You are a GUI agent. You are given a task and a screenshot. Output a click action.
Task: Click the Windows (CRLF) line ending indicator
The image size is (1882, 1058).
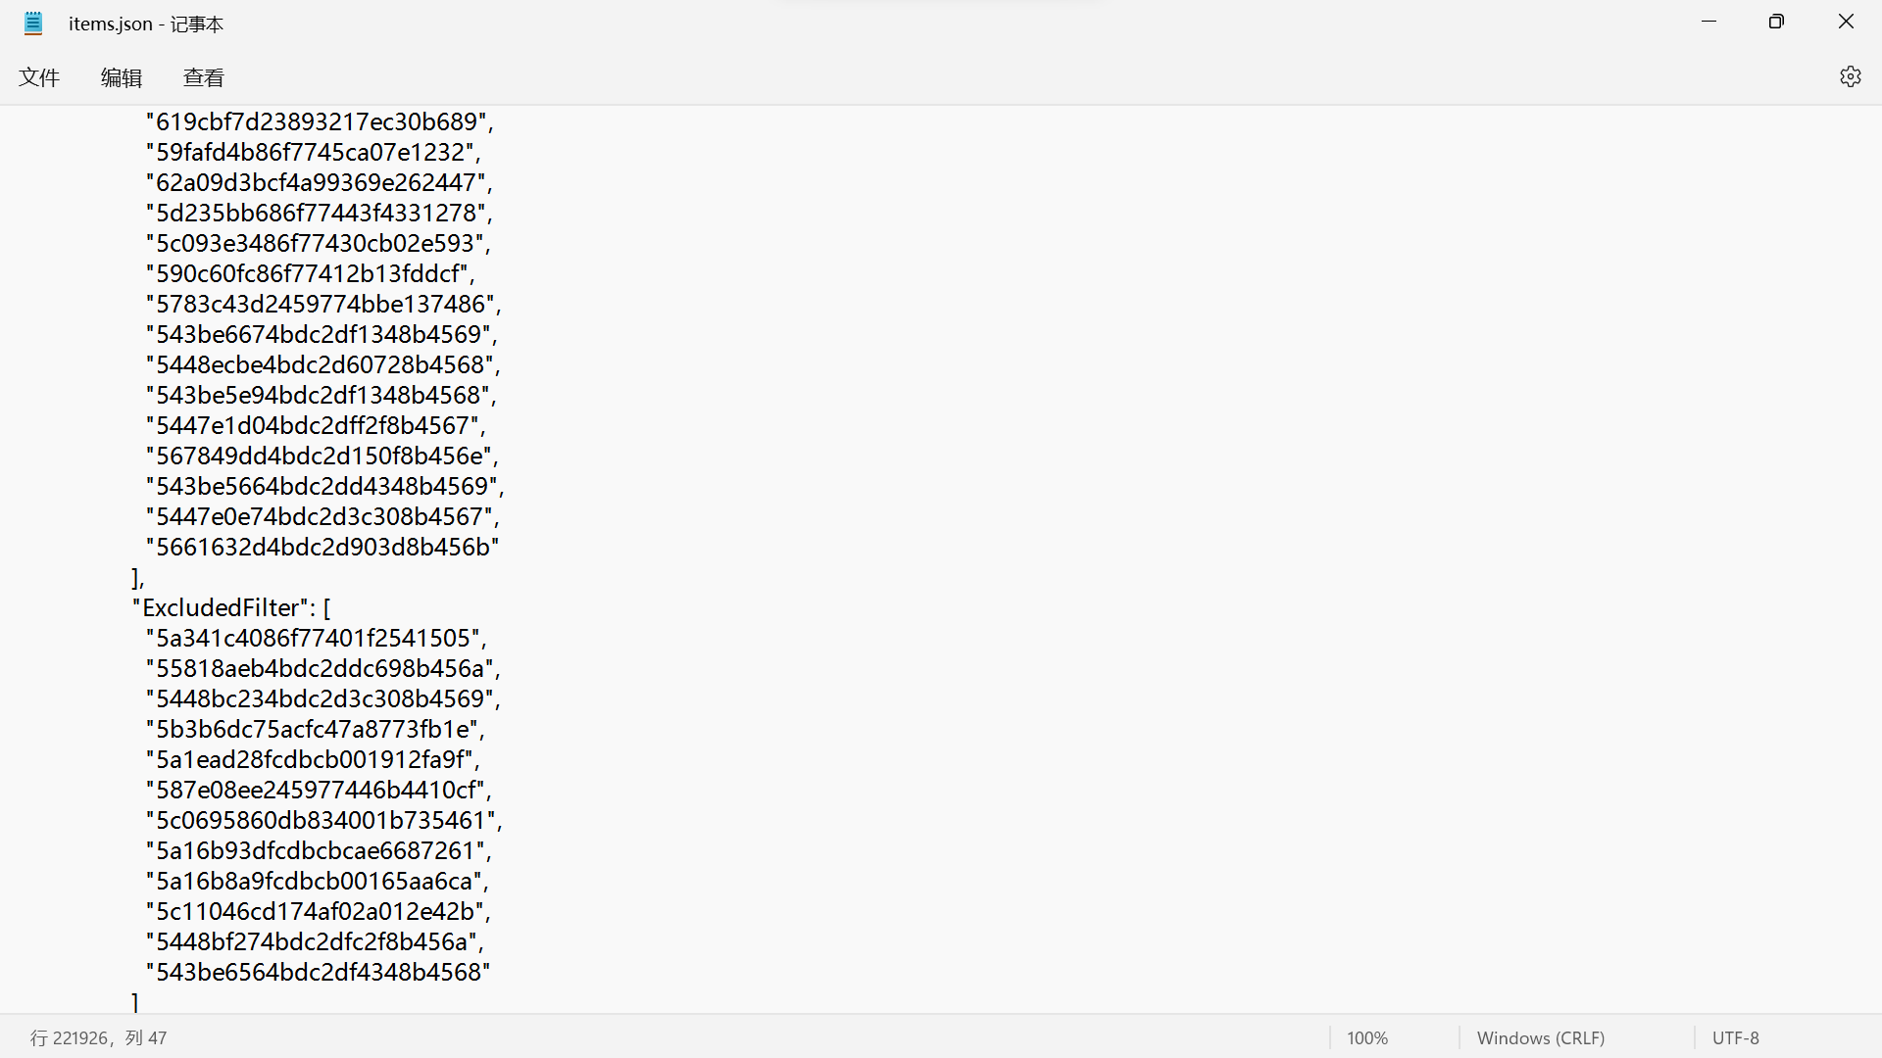1540,1037
